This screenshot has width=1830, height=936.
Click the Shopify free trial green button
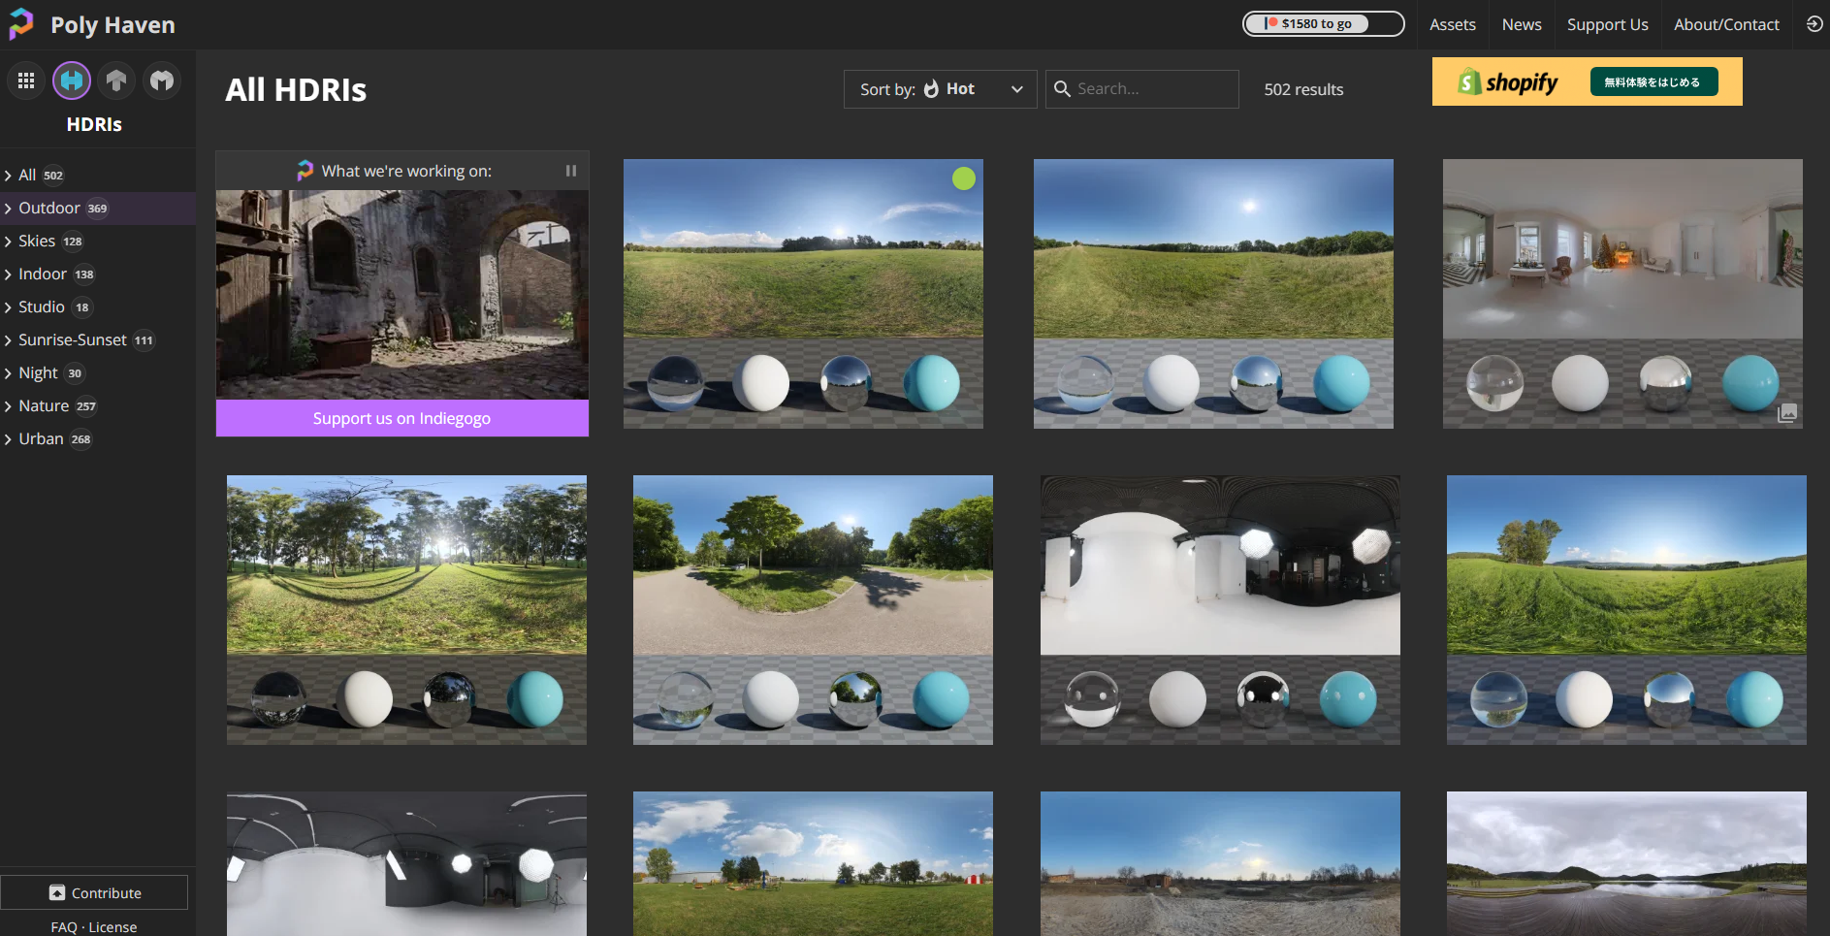tap(1653, 81)
